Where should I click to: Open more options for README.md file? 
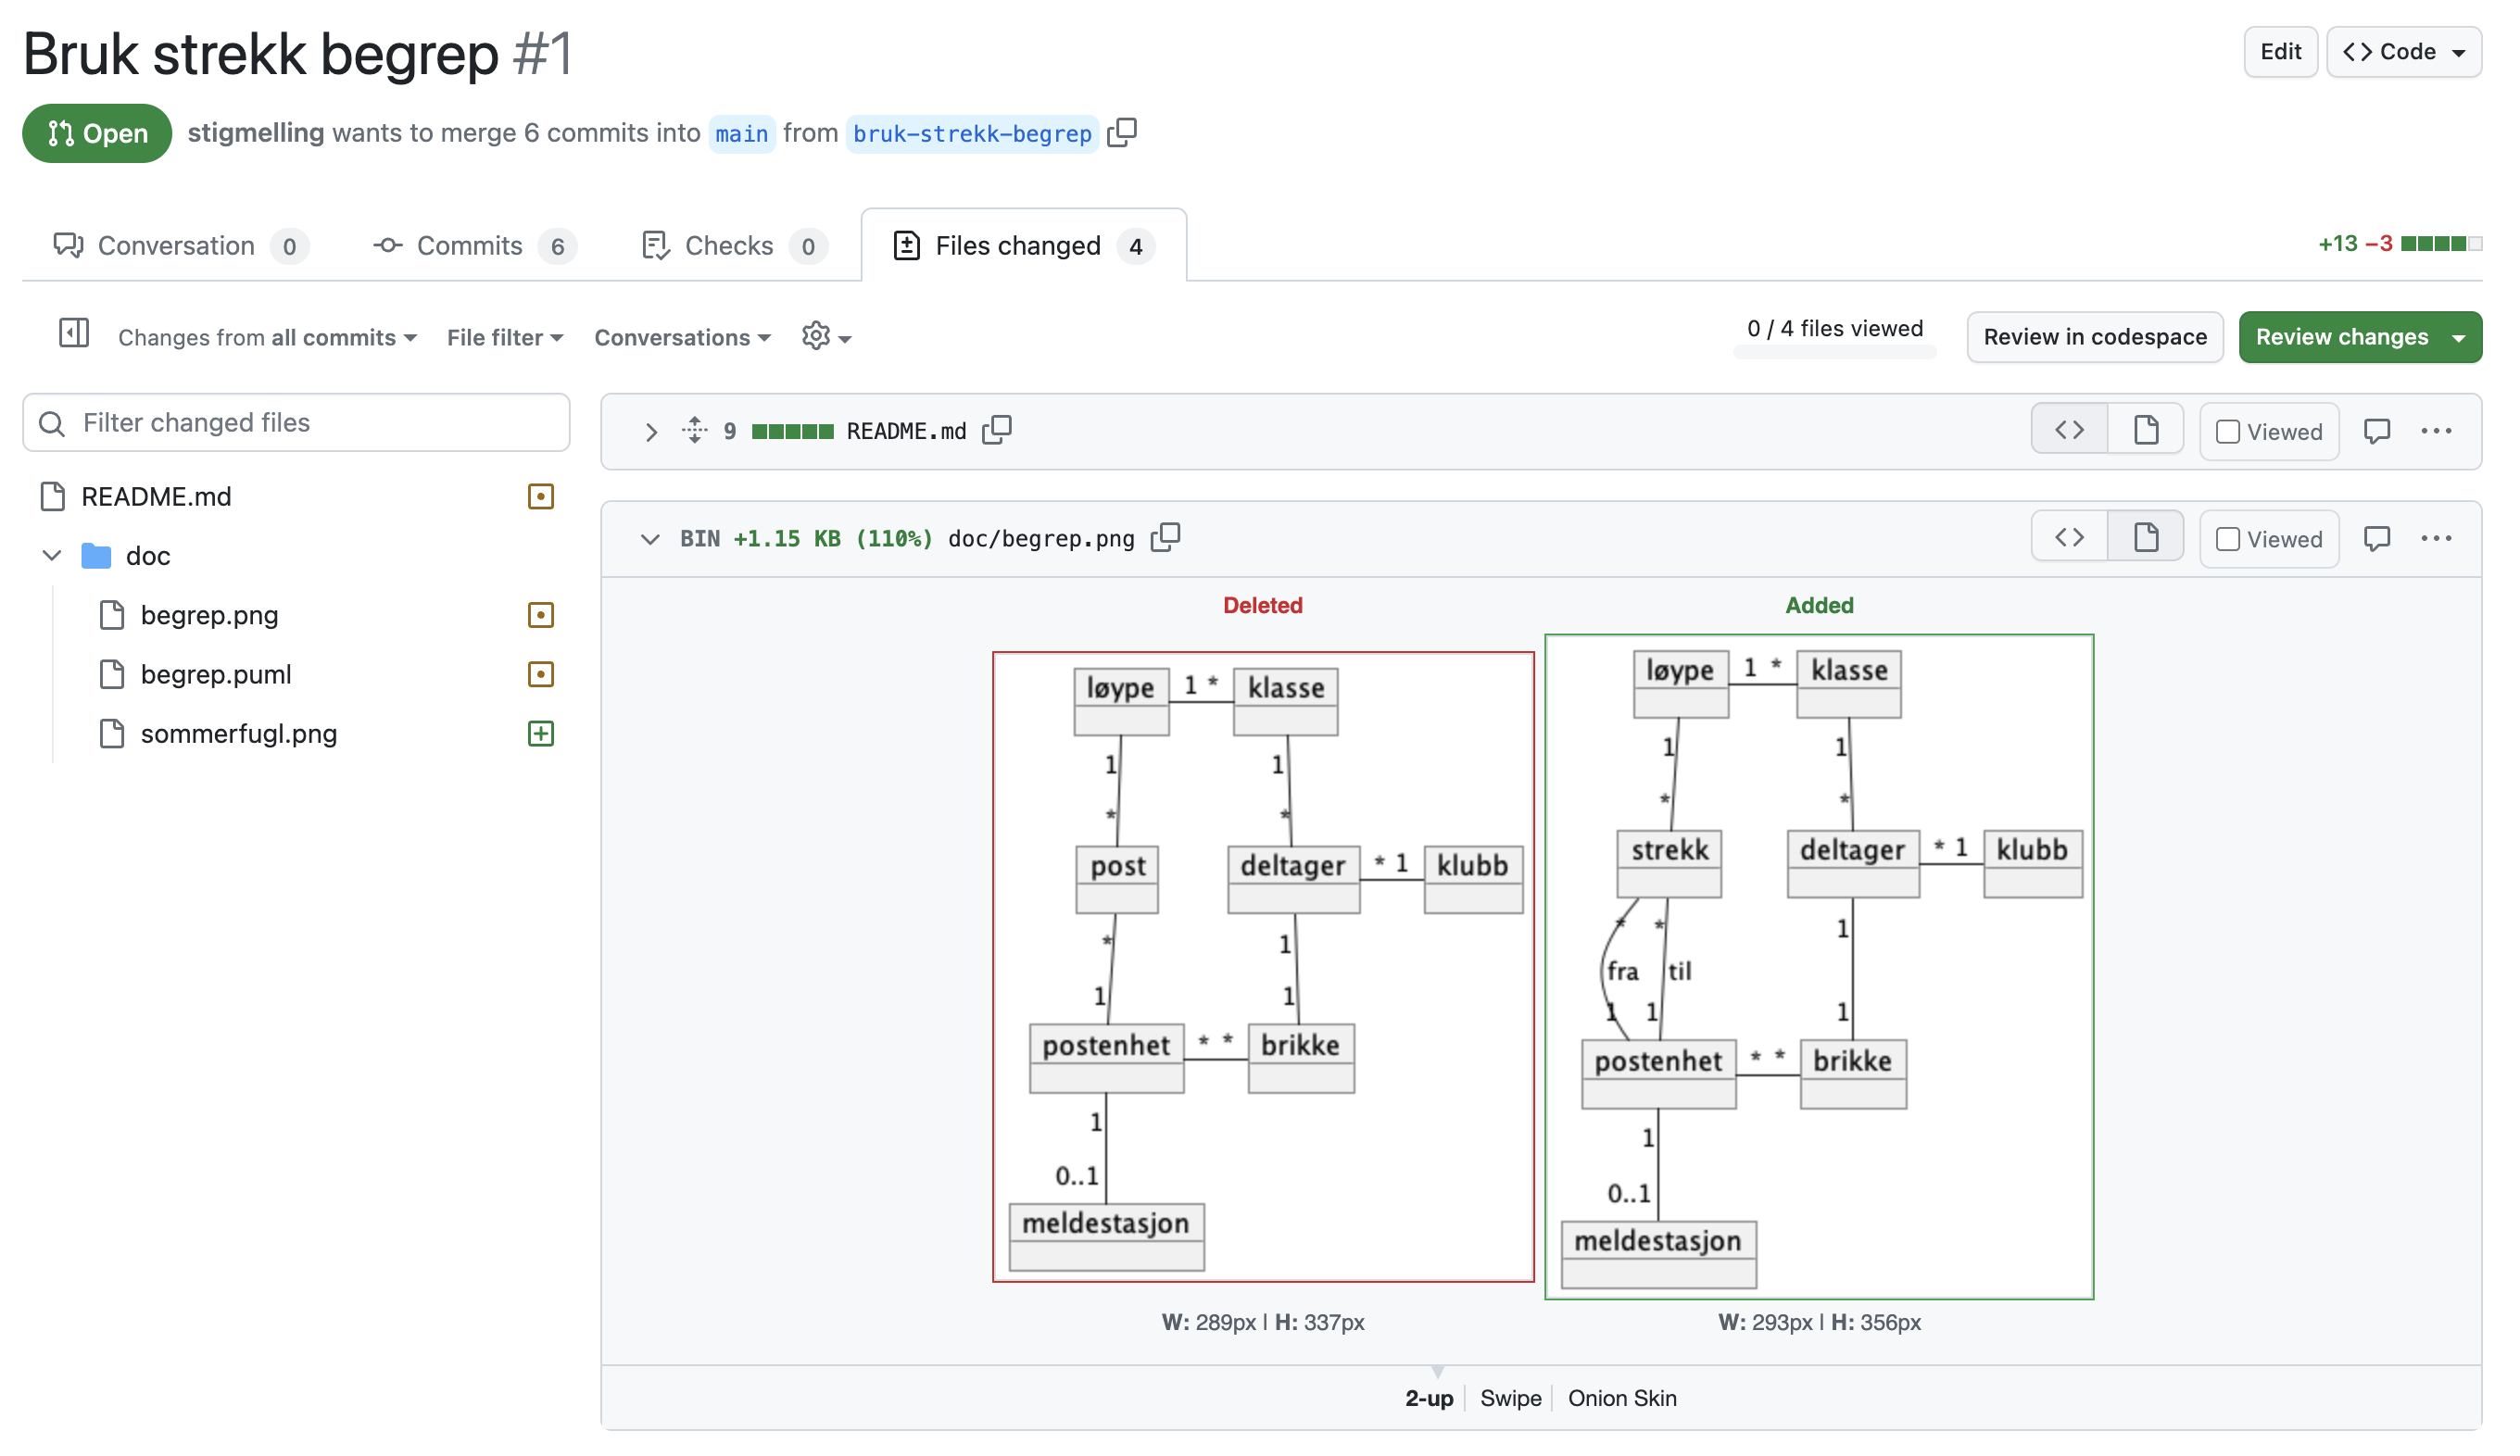(x=2436, y=431)
